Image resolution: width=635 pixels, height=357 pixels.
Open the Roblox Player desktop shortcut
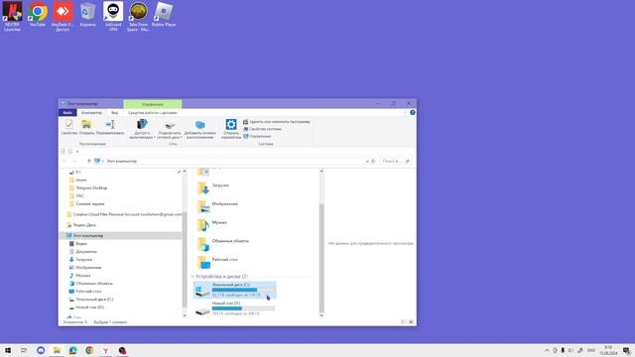click(x=164, y=16)
